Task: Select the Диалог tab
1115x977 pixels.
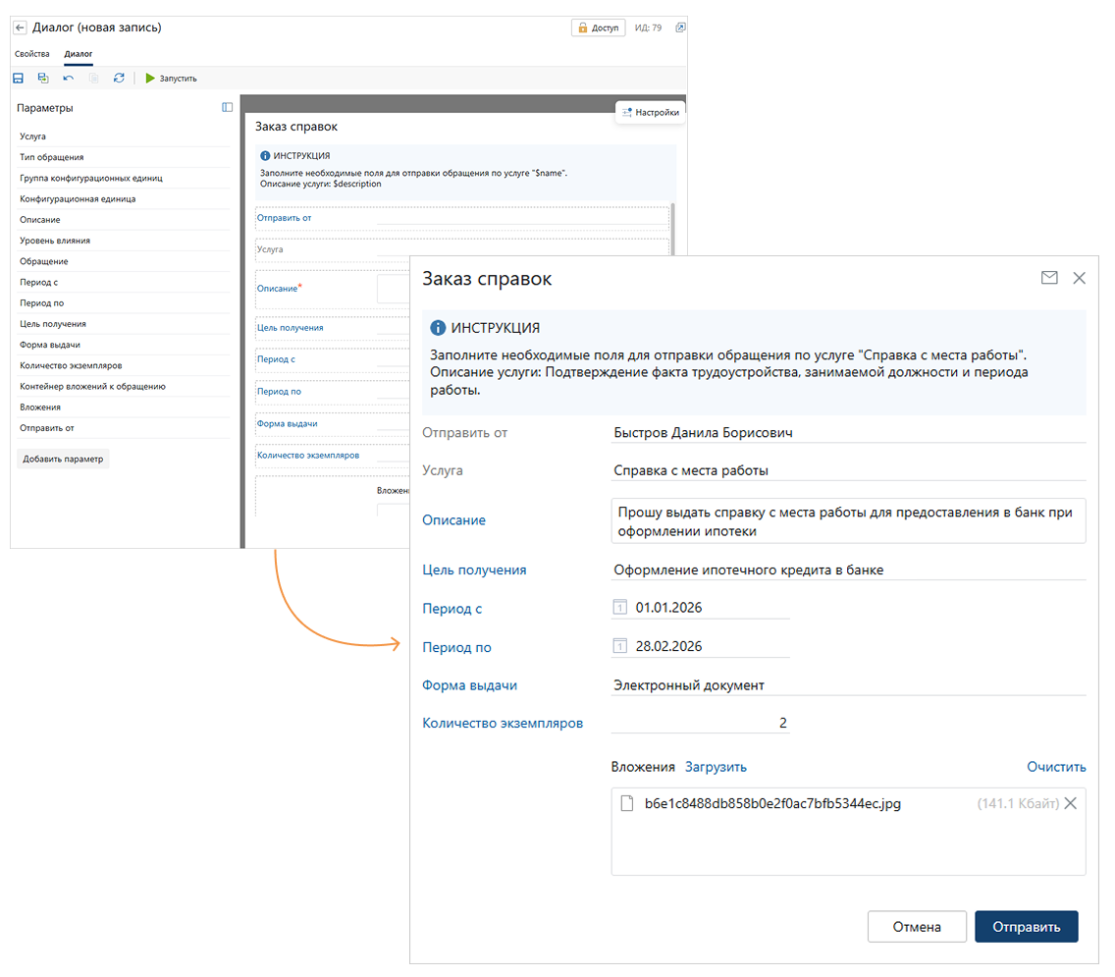Action: coord(79,54)
